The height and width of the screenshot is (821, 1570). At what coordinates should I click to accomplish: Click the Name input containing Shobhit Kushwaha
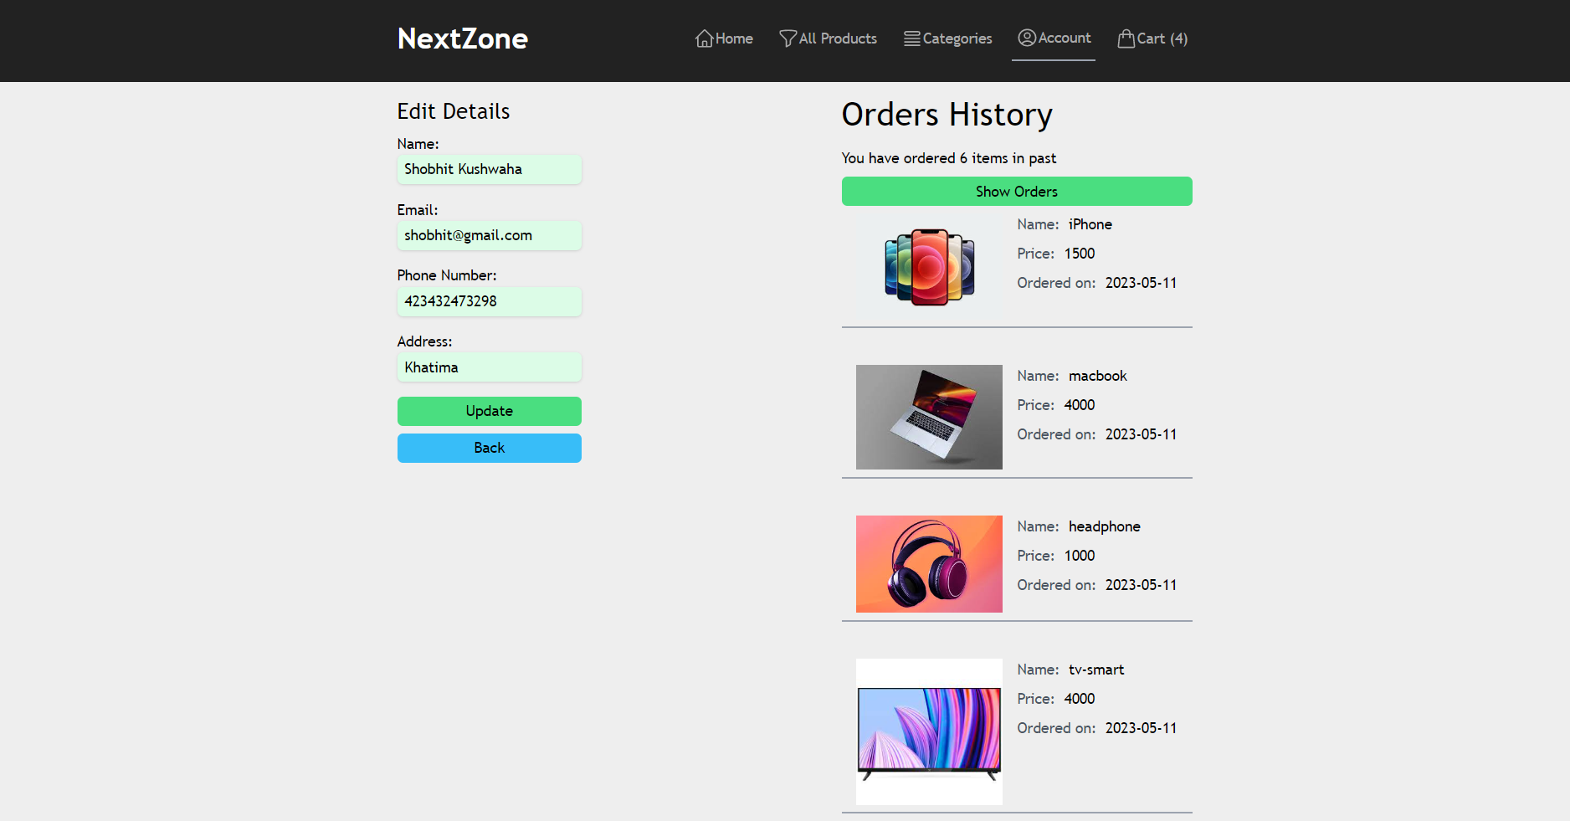(x=489, y=169)
